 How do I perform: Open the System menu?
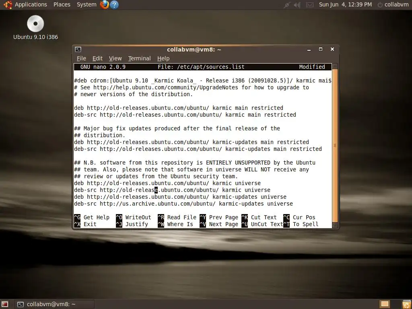point(87,4)
